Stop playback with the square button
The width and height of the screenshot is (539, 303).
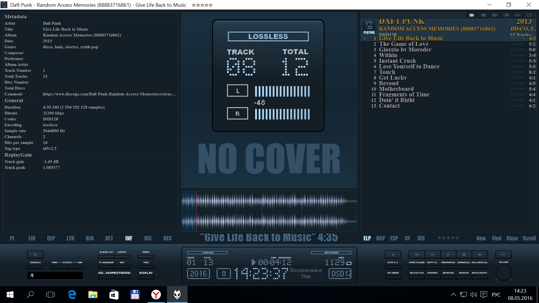coord(464,254)
